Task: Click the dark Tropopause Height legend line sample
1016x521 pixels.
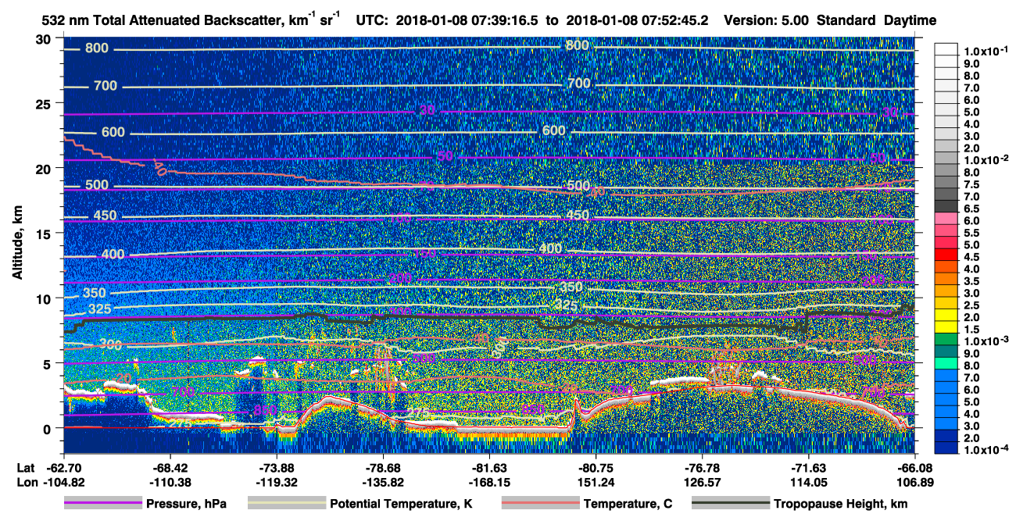Action: pos(731,504)
